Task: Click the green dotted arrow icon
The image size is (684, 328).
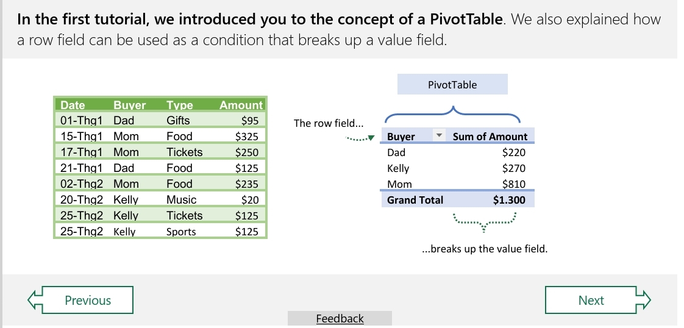Action: [360, 138]
